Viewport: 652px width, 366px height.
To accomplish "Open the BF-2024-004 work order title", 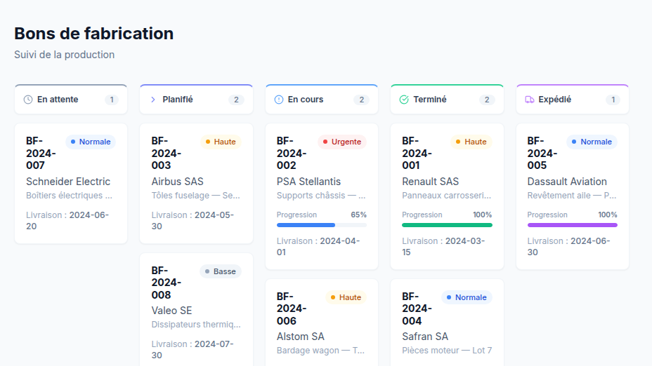I will pyautogui.click(x=417, y=309).
